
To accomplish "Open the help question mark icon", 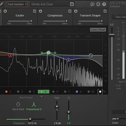I will click(104, 4).
